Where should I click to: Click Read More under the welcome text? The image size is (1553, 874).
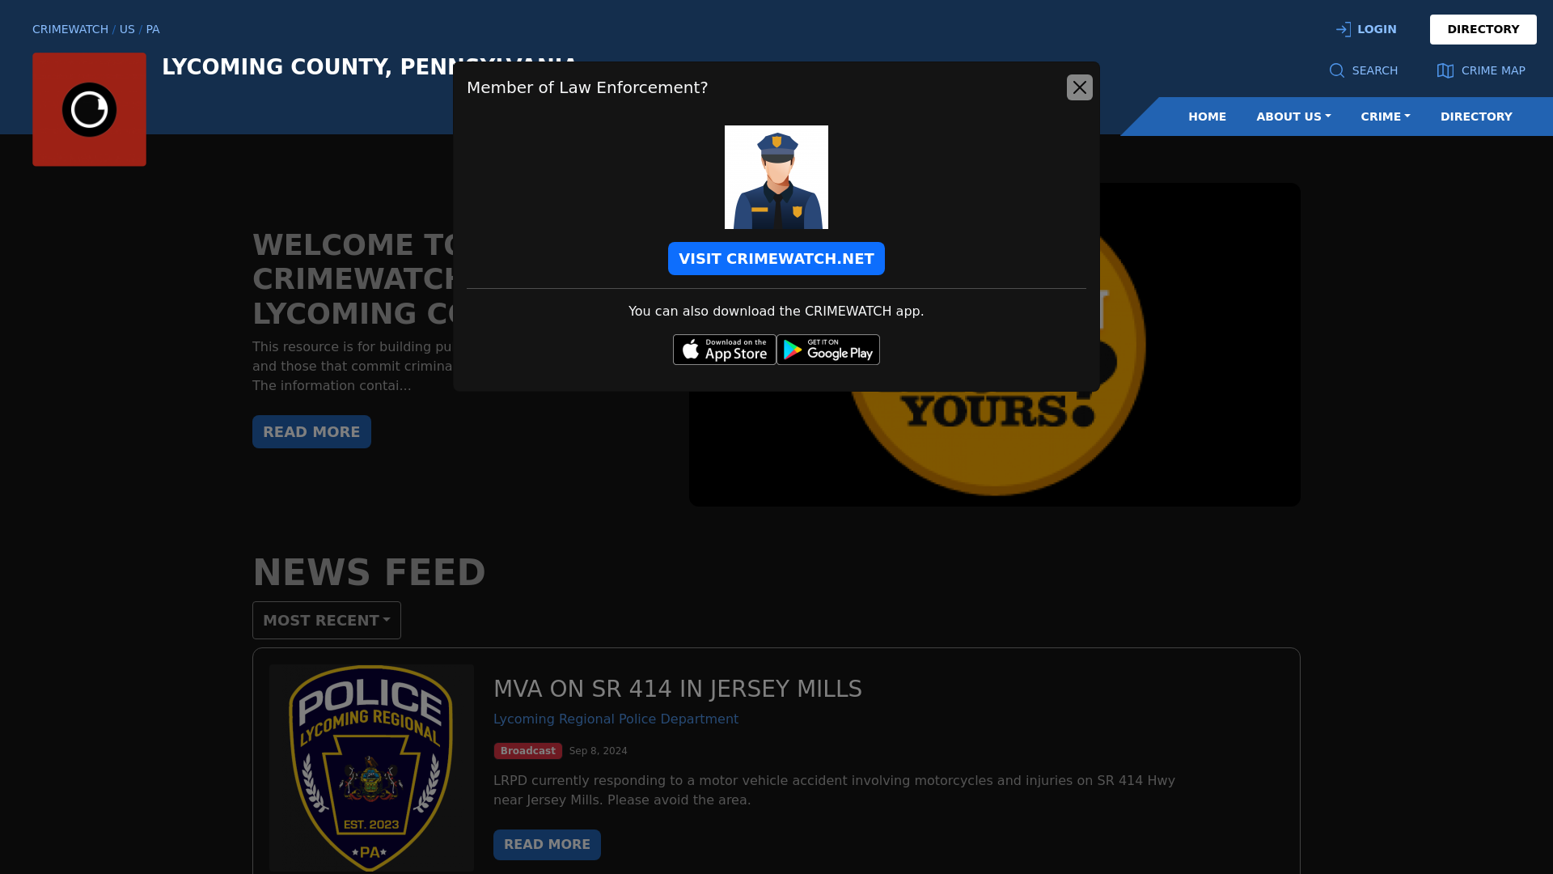[x=311, y=432]
